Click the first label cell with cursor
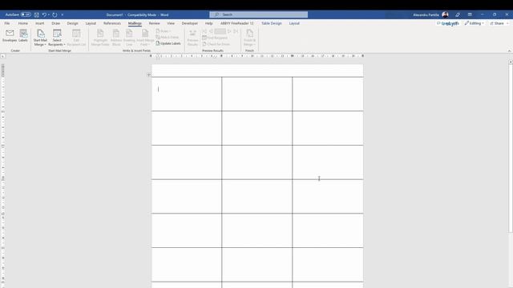This screenshot has height=288, width=513. 187,94
